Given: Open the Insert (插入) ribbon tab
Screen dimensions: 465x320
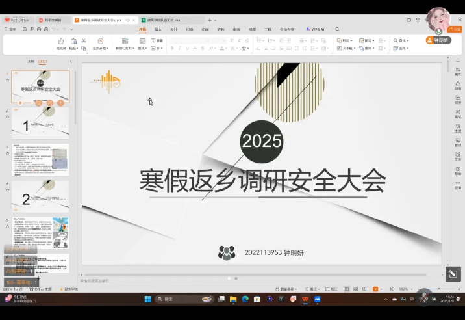Looking at the screenshot, I should [158, 29].
